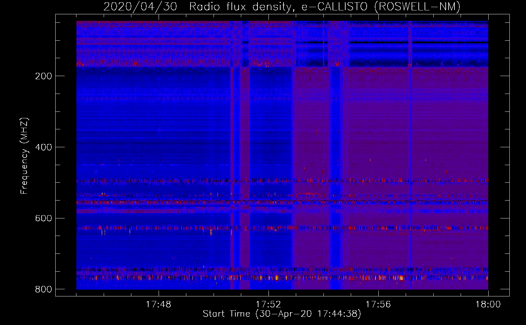Click the 'Start Time (30-Apr-20 17:44:38)' axis label

pos(282,314)
